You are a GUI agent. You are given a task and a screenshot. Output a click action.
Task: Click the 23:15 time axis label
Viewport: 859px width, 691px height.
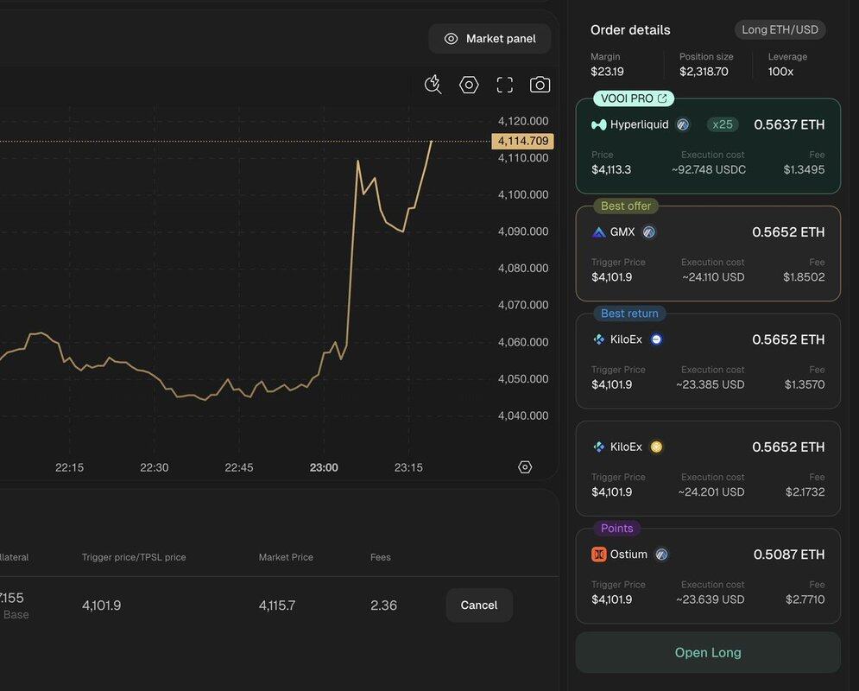[408, 467]
